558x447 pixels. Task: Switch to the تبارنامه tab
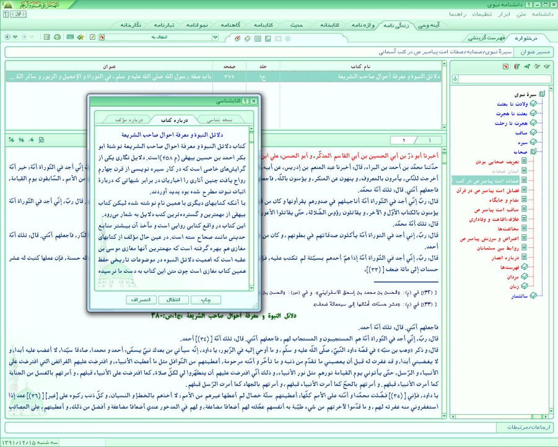163,25
